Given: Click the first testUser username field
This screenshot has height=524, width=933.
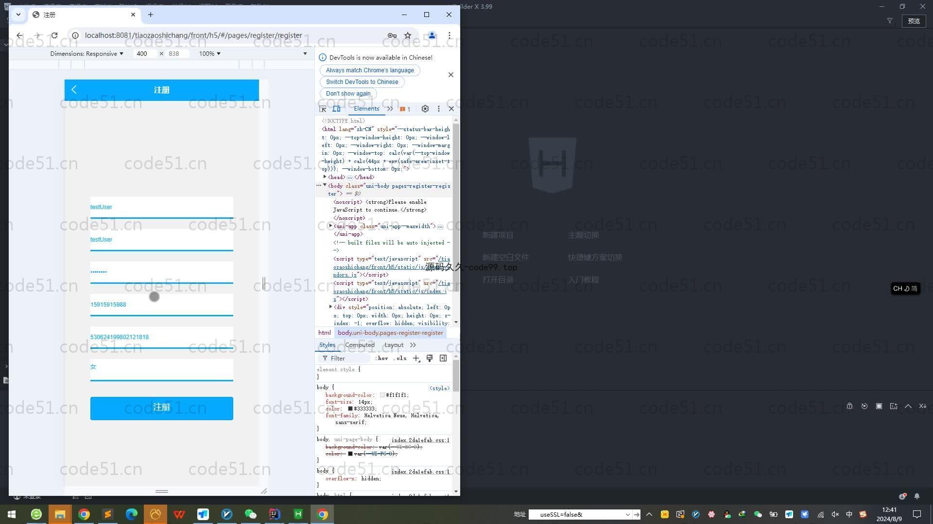Looking at the screenshot, I should [x=161, y=207].
